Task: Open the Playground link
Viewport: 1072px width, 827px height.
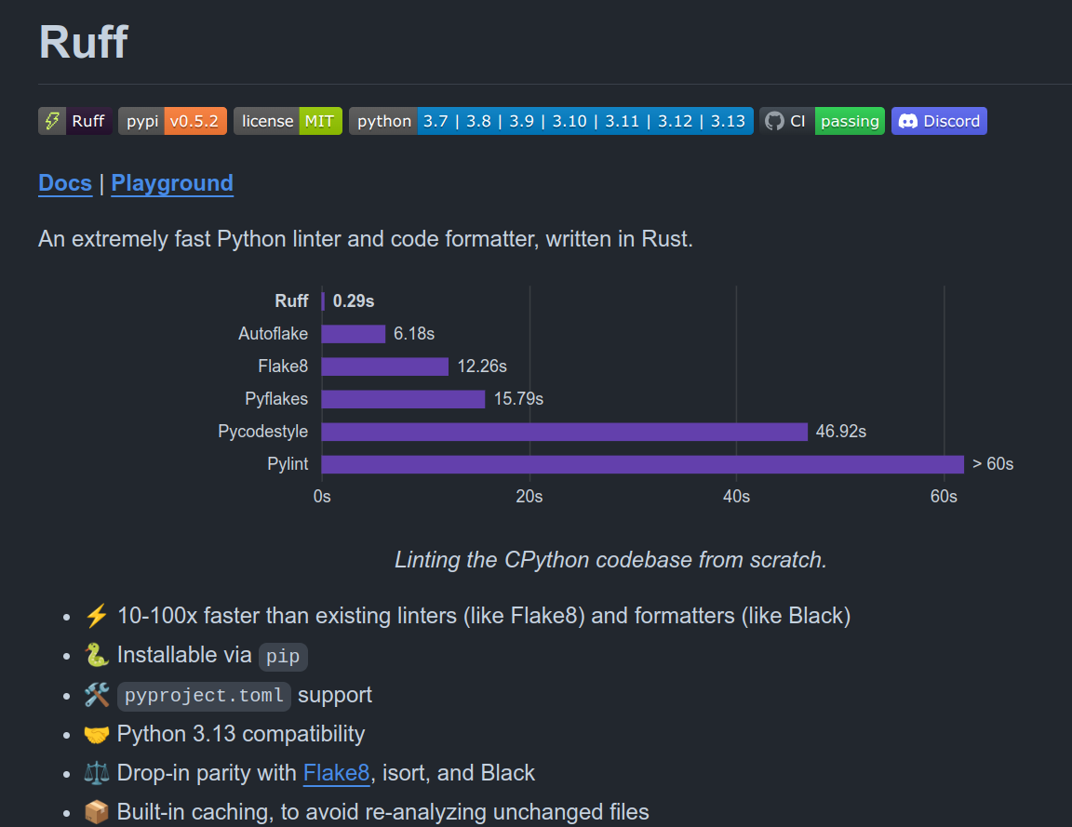Action: 172,183
